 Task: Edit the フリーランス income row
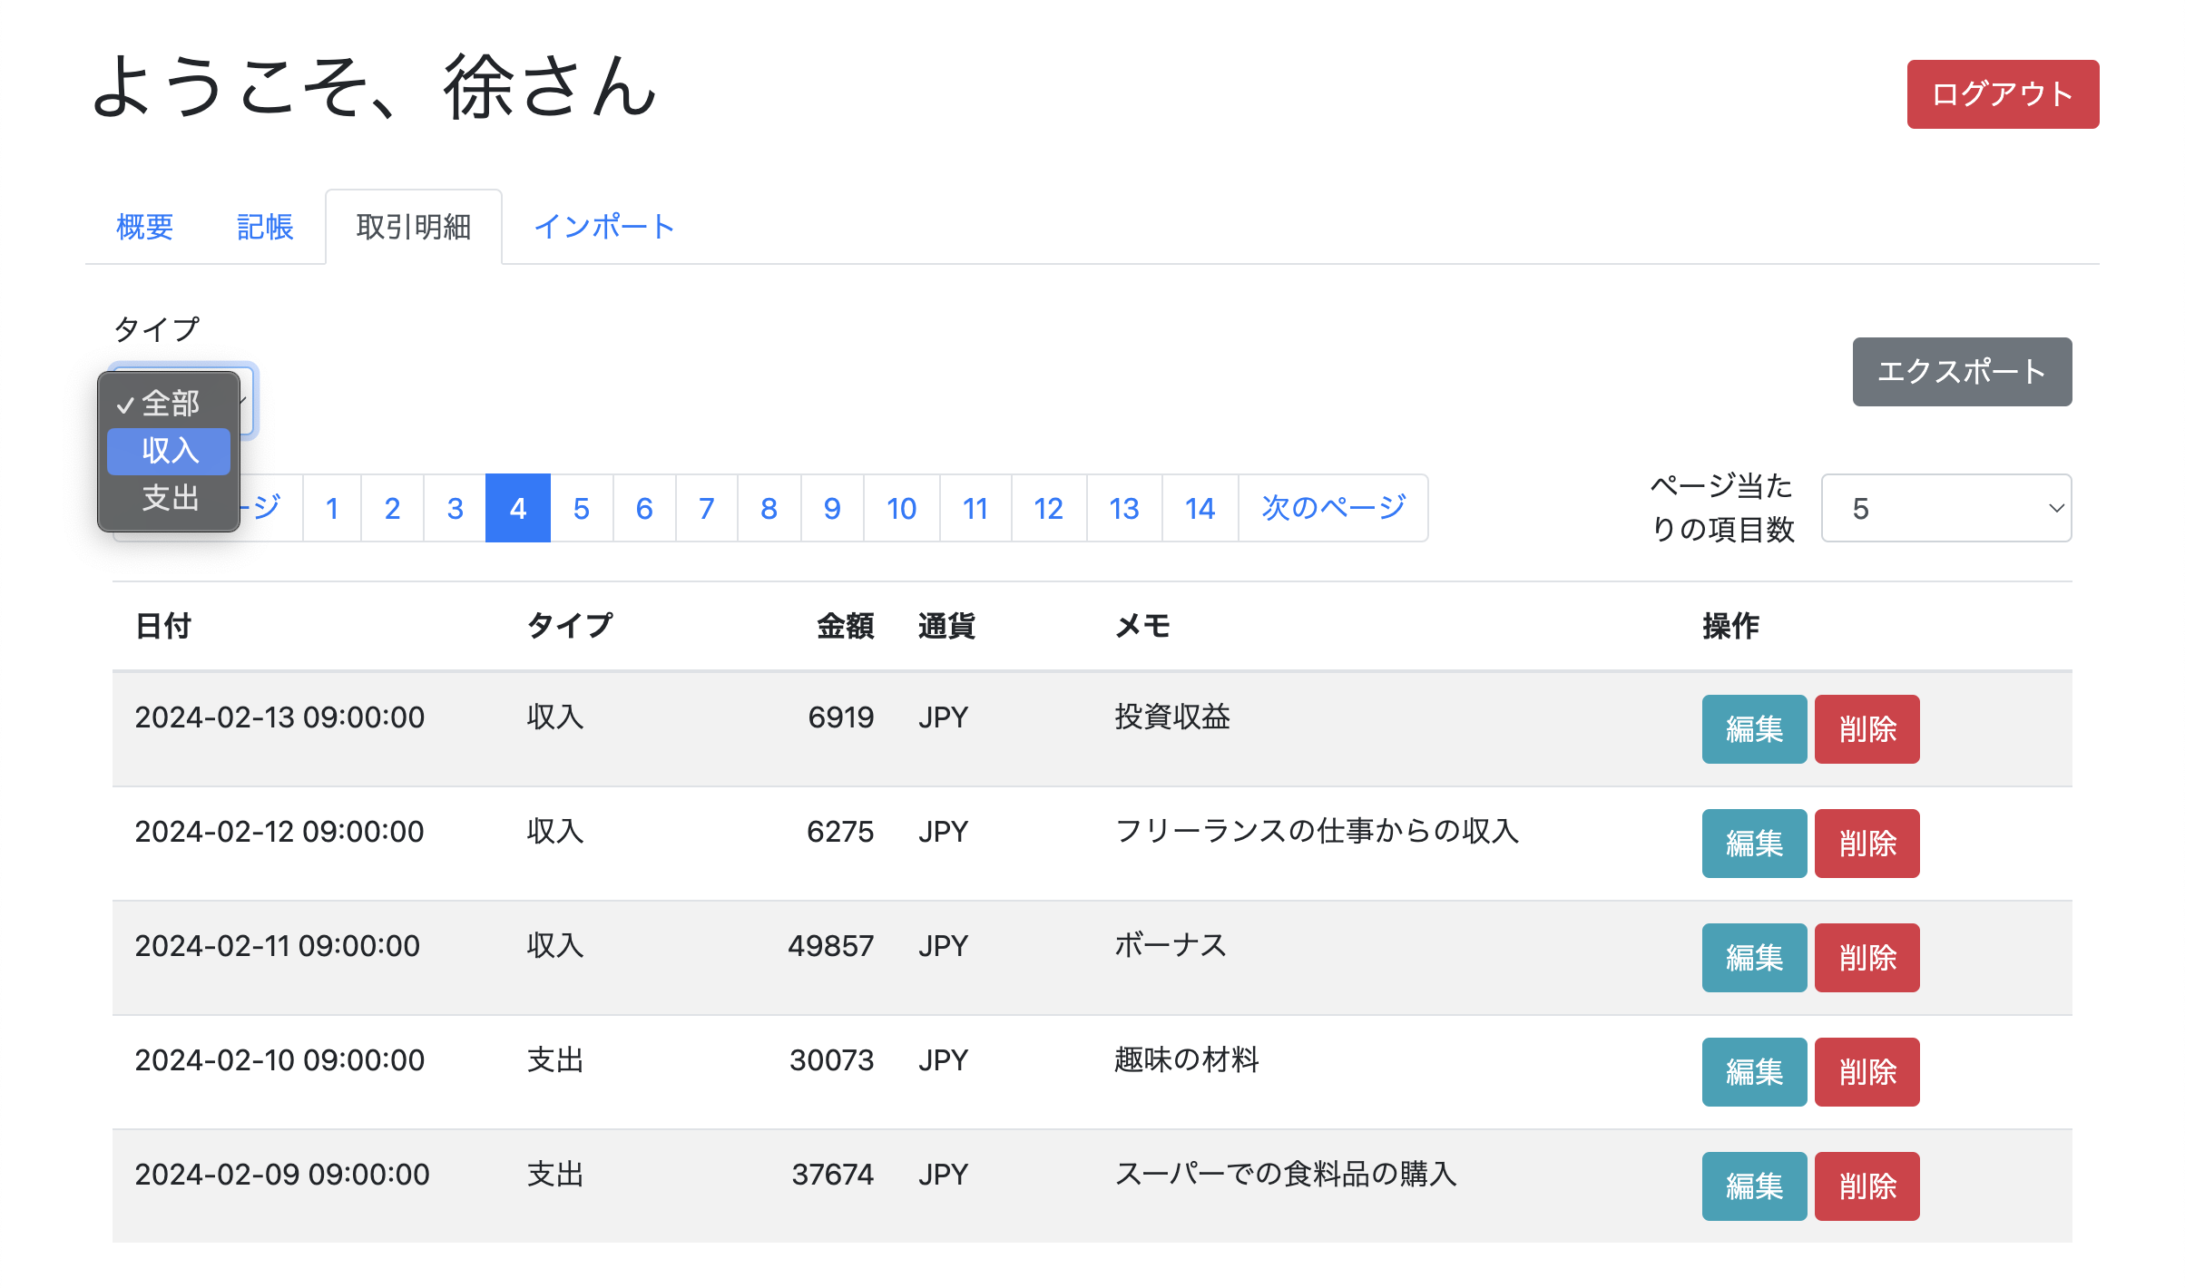point(1753,844)
